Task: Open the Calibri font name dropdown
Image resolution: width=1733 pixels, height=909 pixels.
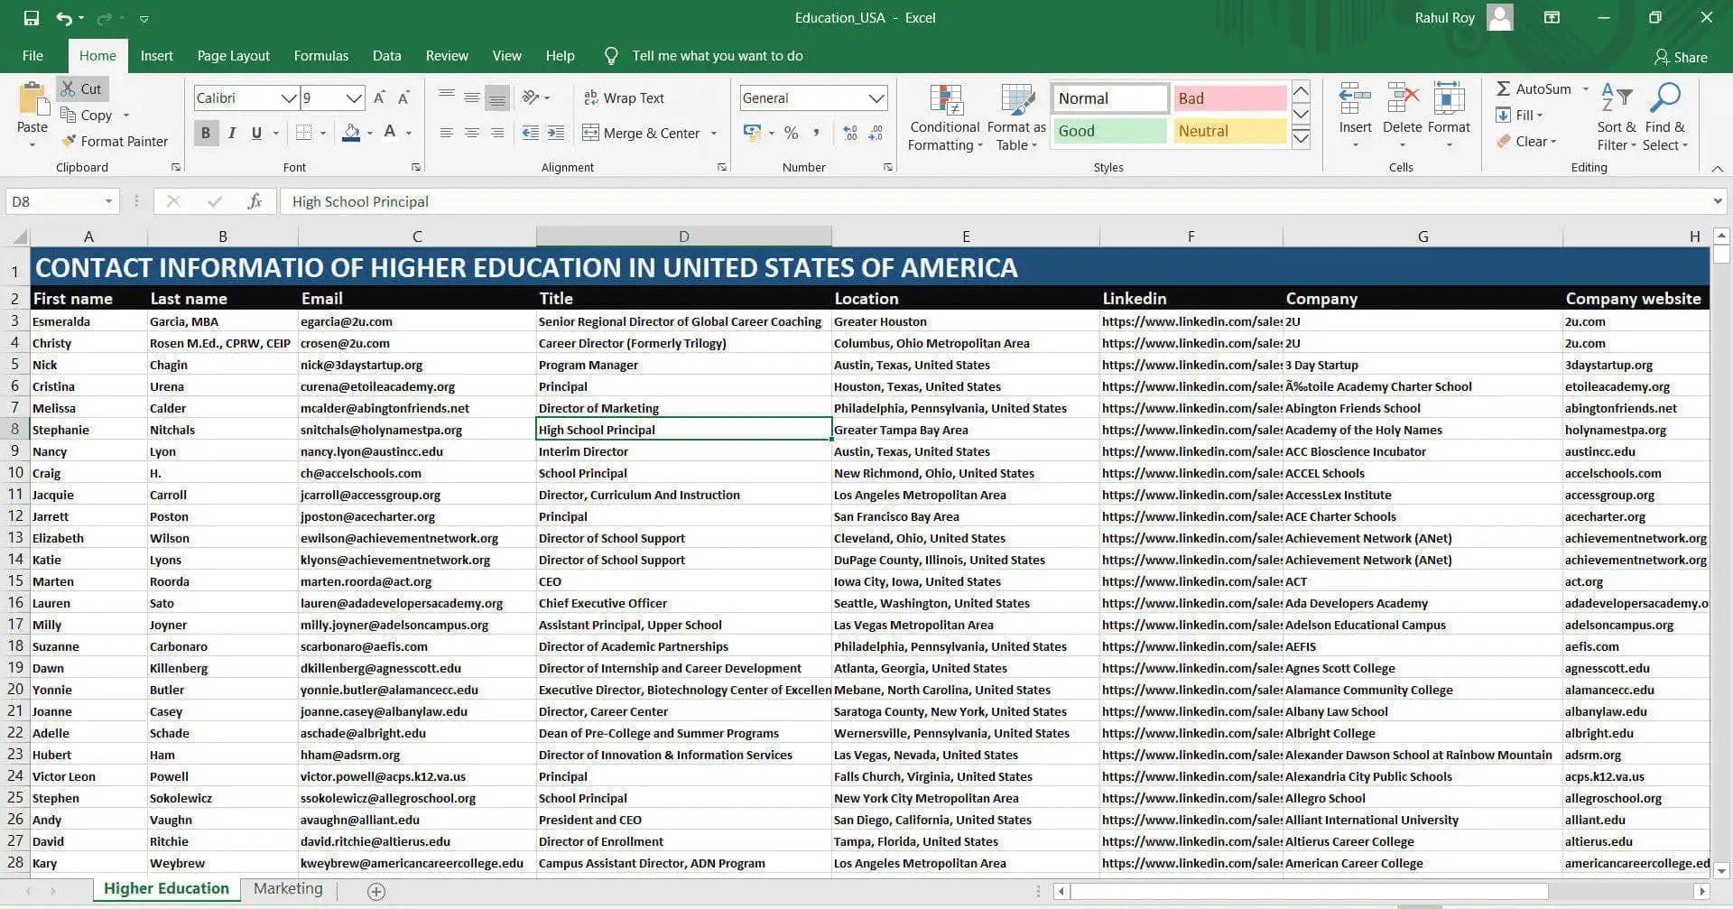Action: (288, 97)
